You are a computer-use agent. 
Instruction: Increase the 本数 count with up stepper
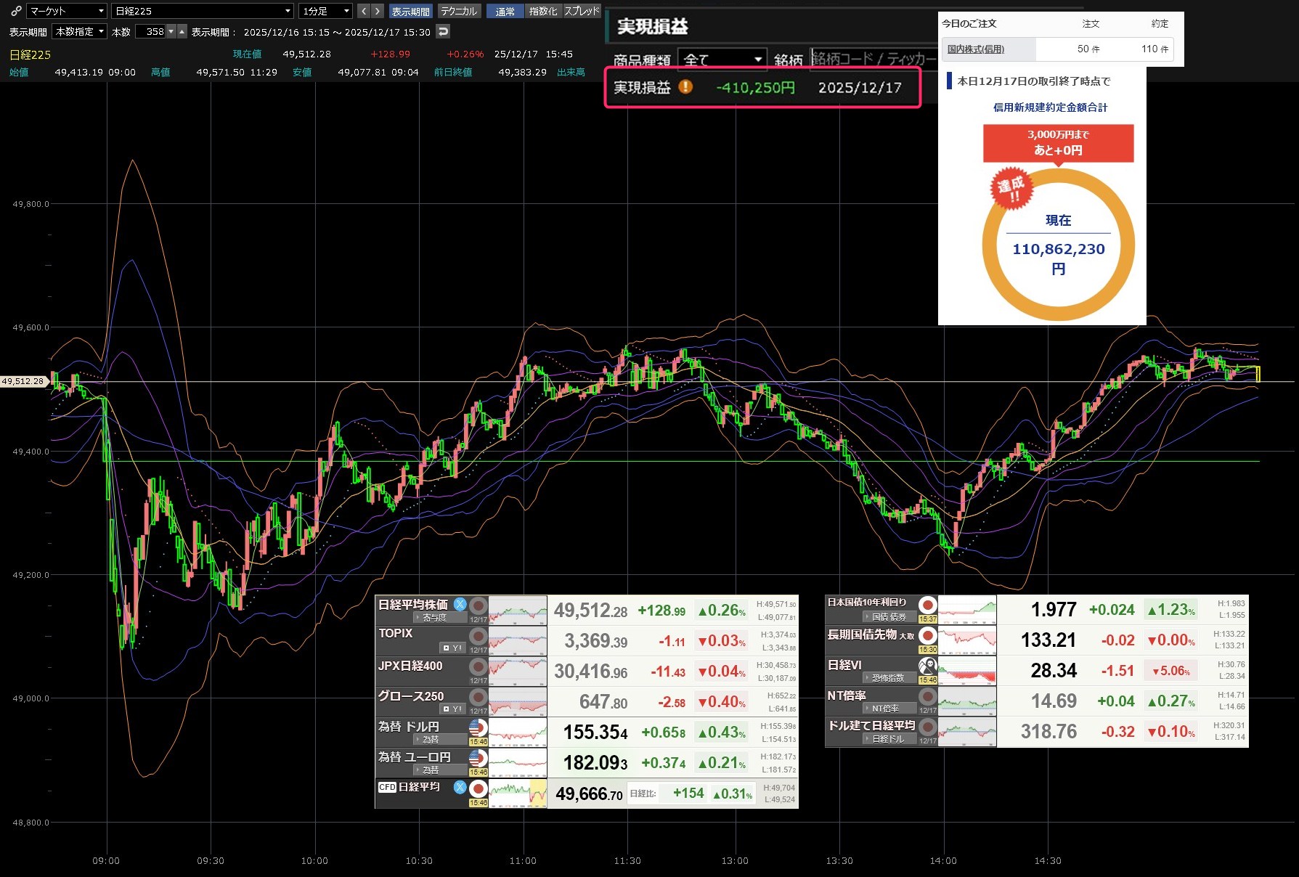[182, 31]
